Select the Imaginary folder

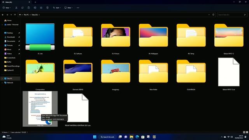pos(116,71)
